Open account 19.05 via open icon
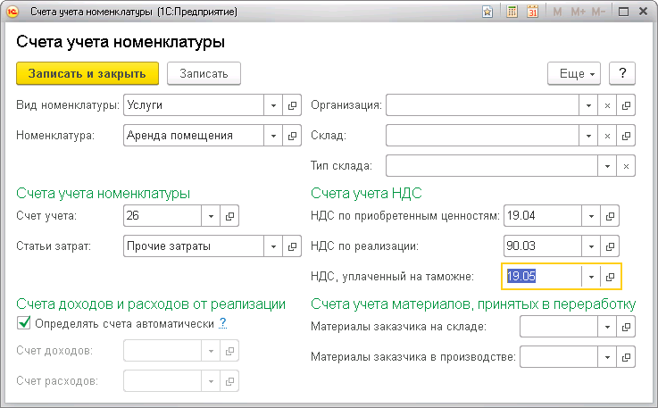Image resolution: width=658 pixels, height=408 pixels. pos(610,277)
